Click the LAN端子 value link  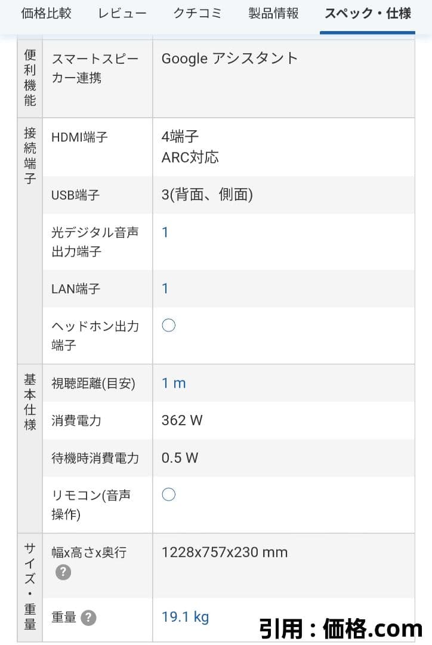point(165,288)
